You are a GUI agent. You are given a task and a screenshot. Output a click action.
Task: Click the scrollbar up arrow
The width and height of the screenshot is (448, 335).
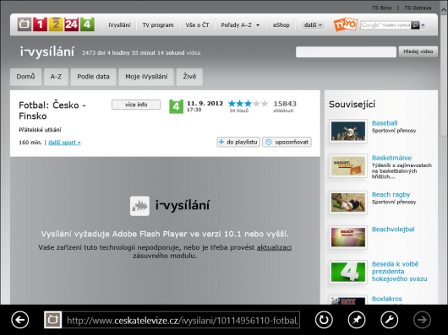[444, 9]
